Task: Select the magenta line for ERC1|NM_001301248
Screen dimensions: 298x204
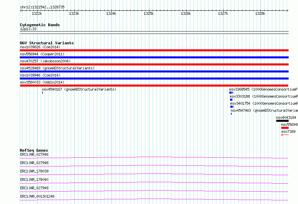Action: [x=154, y=199]
